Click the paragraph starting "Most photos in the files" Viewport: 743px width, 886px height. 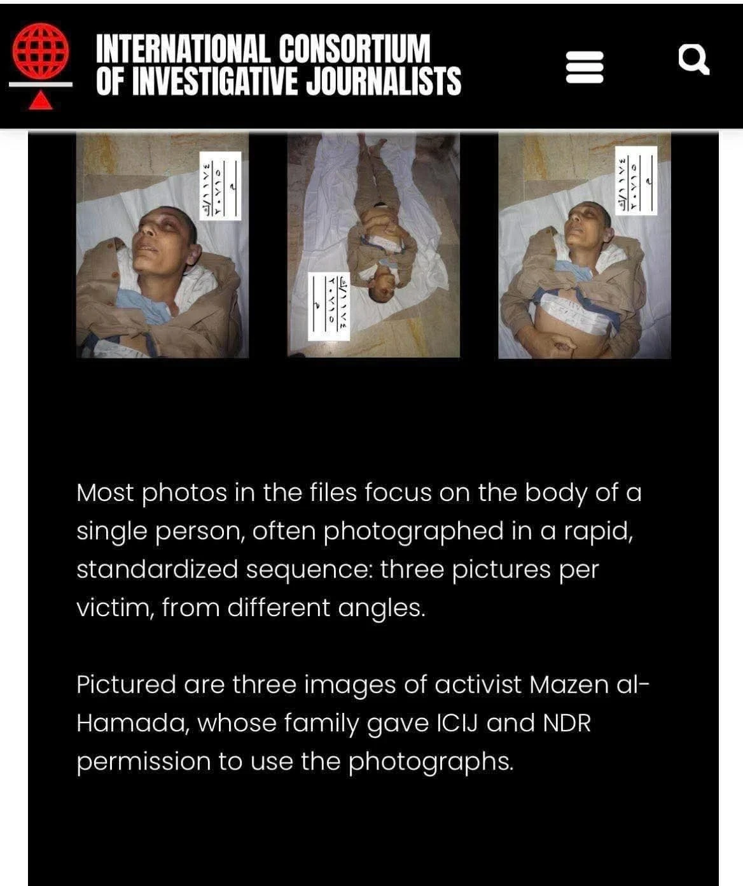click(359, 550)
